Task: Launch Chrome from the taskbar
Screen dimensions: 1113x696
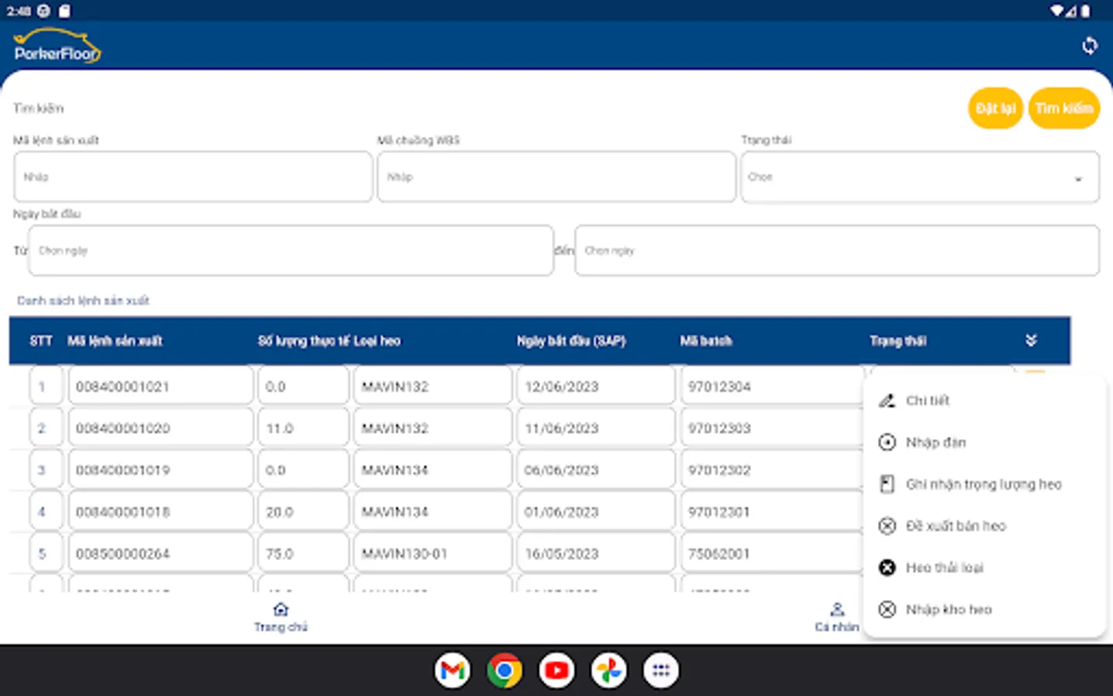Action: [504, 670]
